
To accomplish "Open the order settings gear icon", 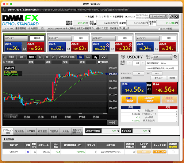I will (175, 57).
